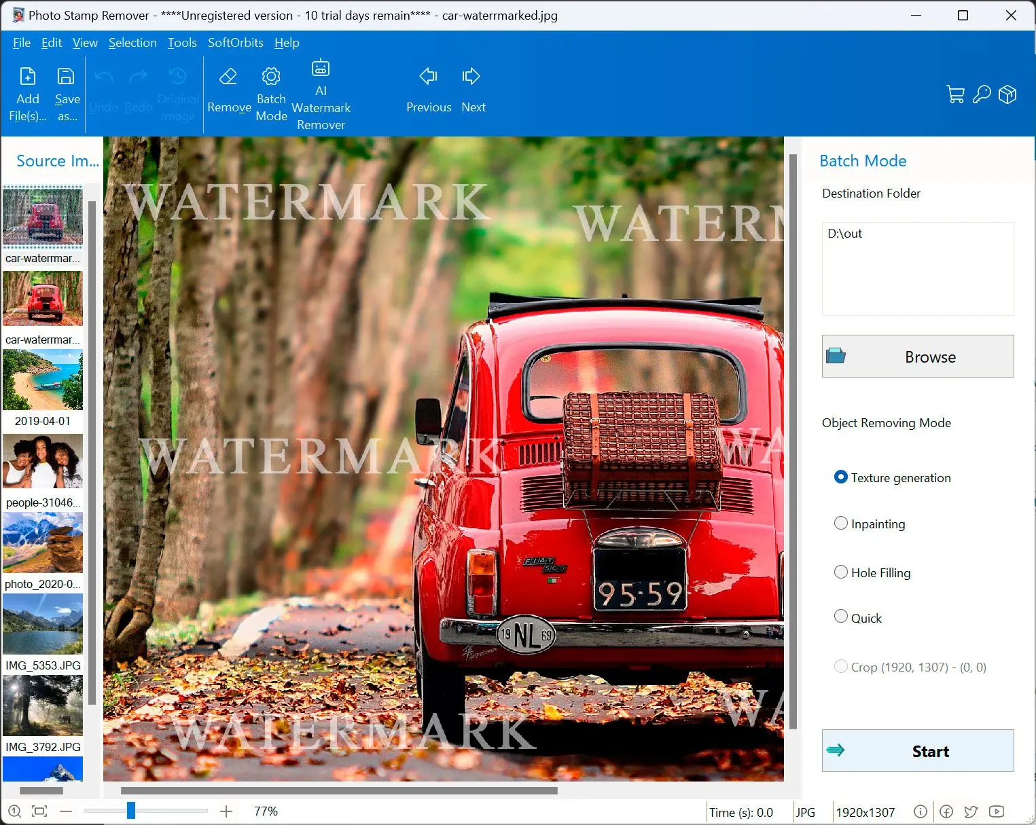The height and width of the screenshot is (825, 1036).
Task: Click the zoom magnifier icon in status bar
Action: coord(14,811)
